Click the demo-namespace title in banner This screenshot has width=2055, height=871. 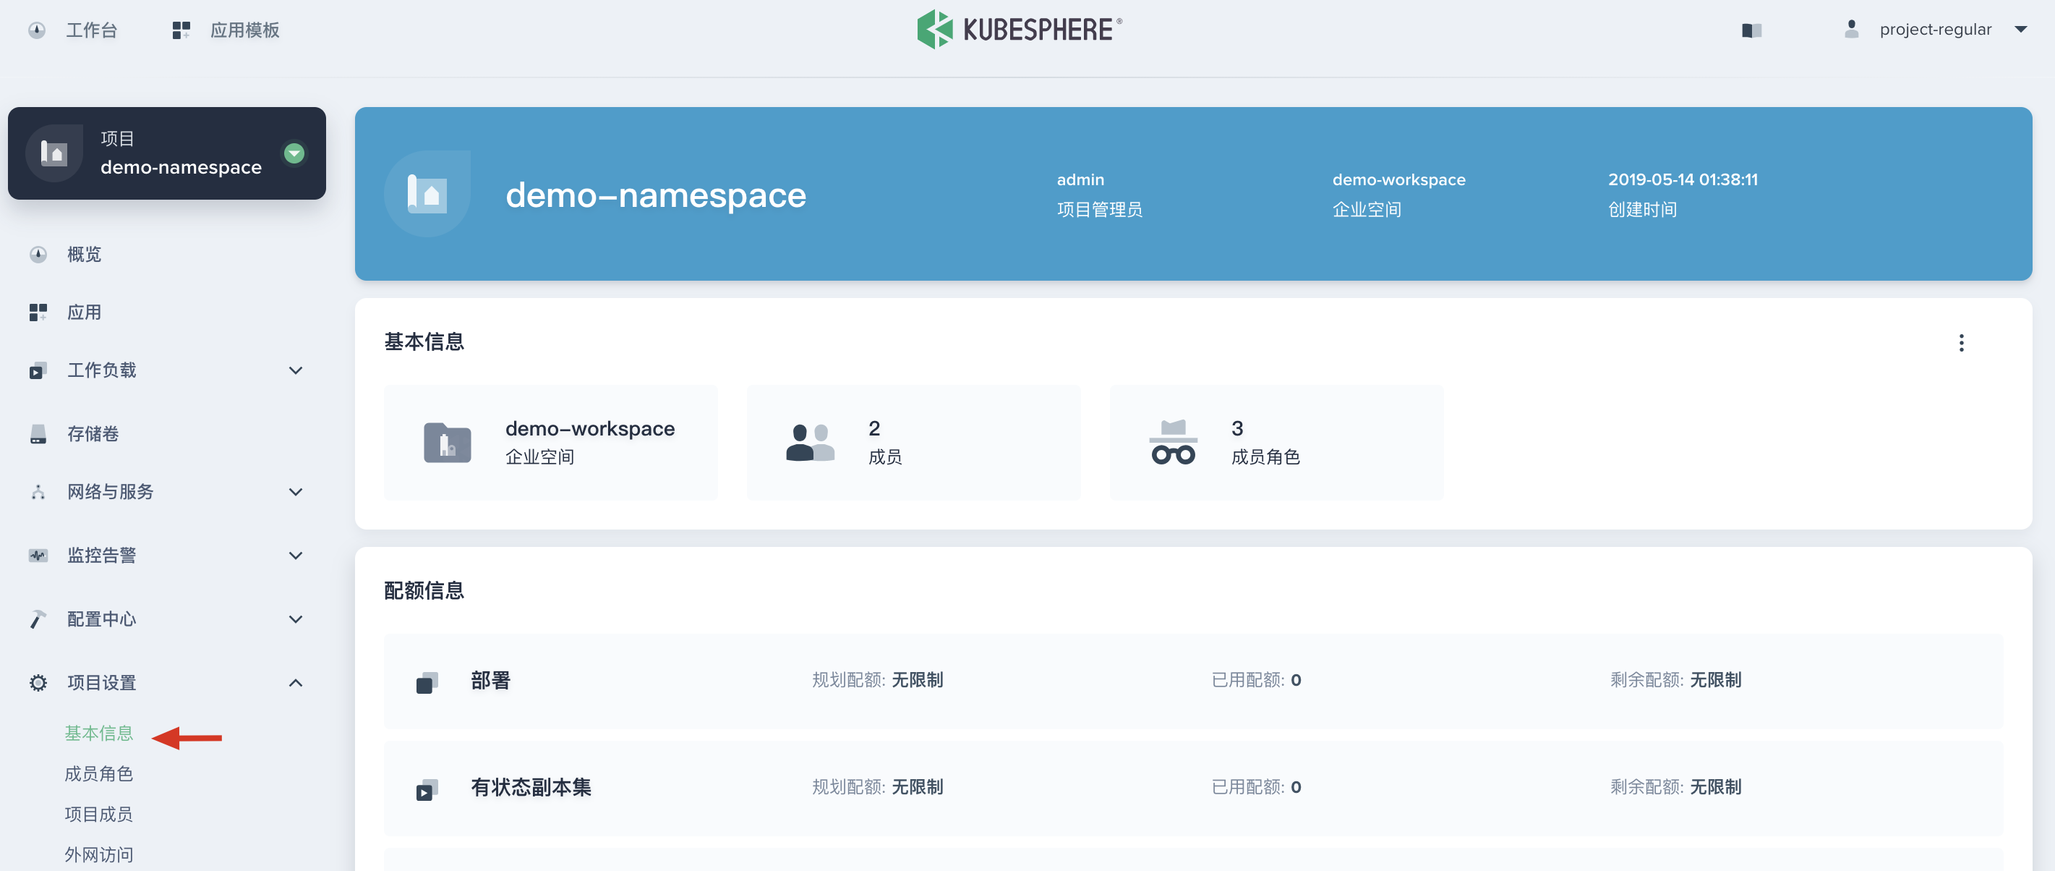656,195
